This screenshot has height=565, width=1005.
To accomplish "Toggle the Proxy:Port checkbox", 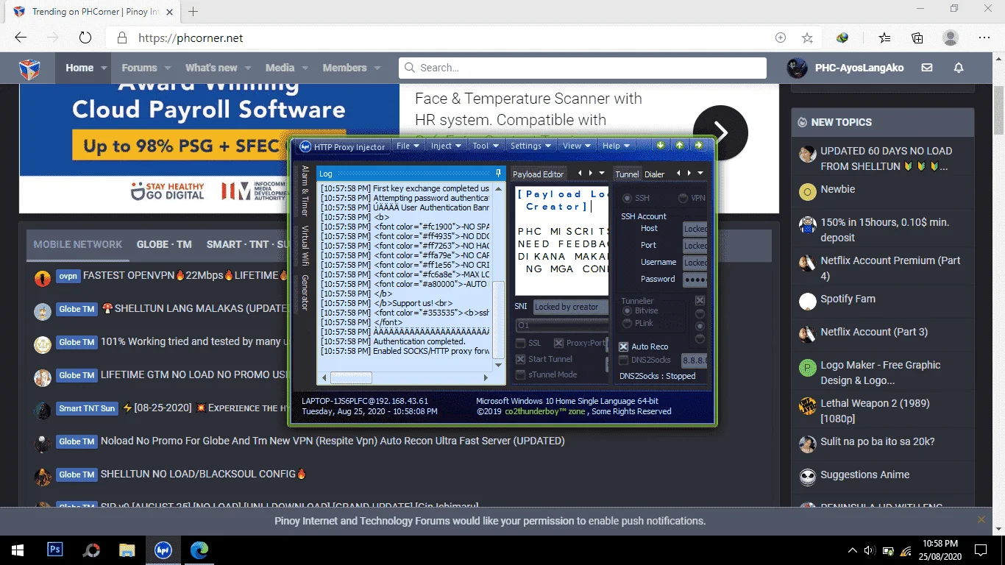I will coord(558,343).
